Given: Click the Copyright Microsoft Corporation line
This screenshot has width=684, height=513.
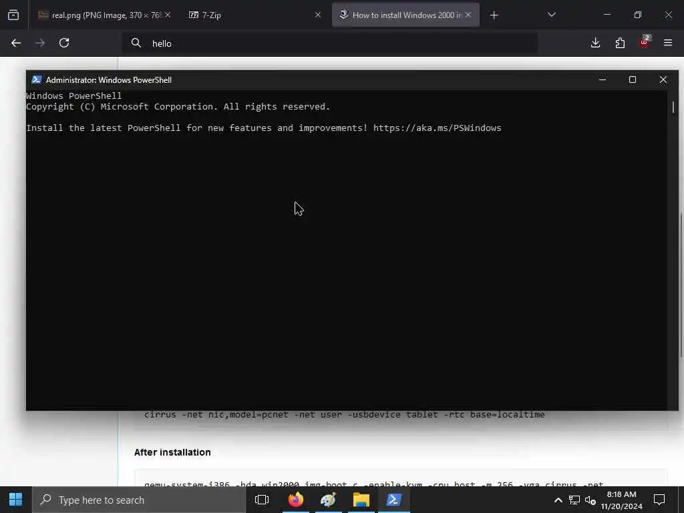Looking at the screenshot, I should (178, 106).
